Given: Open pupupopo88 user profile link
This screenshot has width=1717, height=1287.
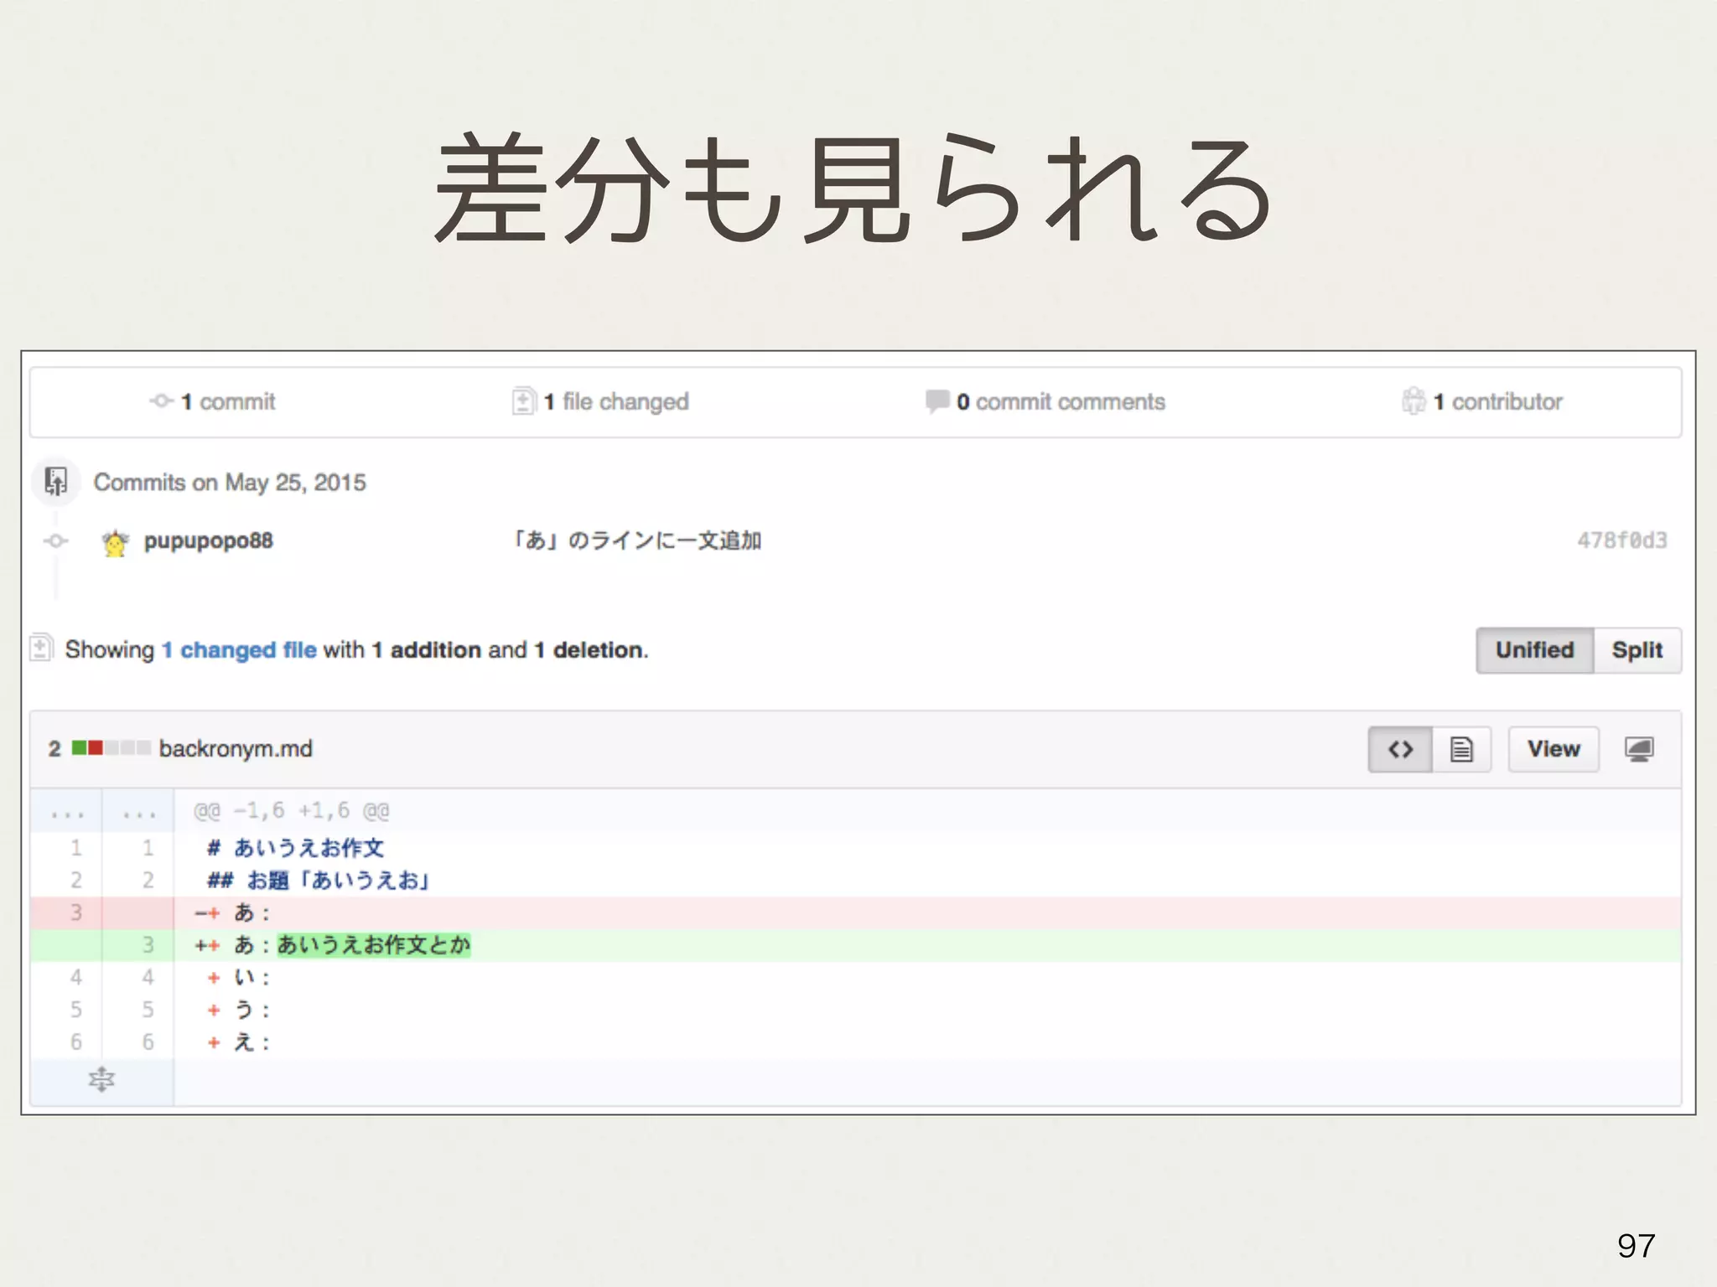Looking at the screenshot, I should click(208, 541).
